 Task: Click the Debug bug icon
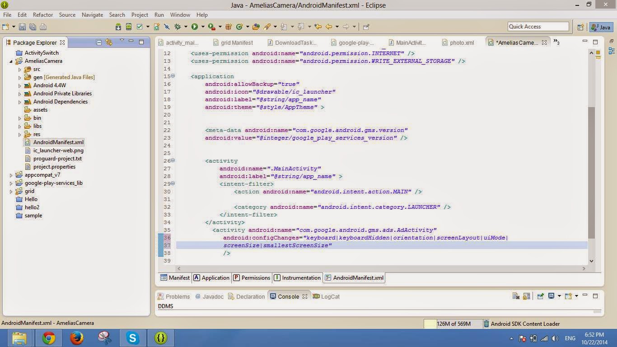[178, 27]
